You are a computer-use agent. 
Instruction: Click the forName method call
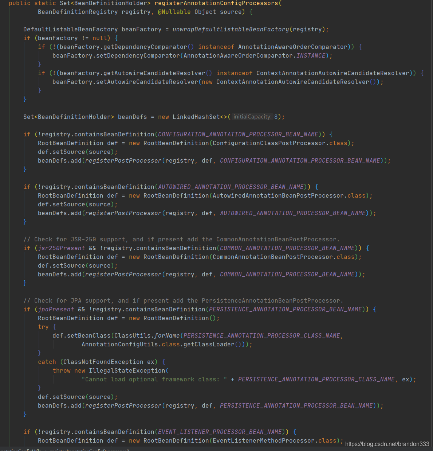coord(167,336)
